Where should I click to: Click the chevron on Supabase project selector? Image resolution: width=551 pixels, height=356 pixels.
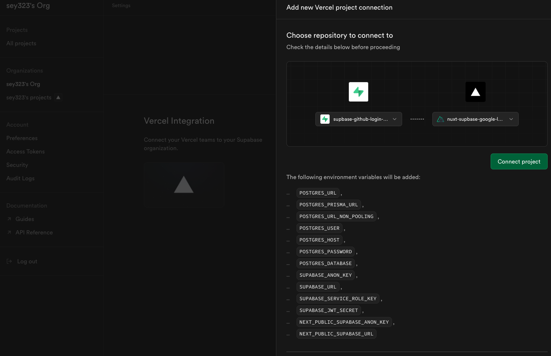[395, 119]
